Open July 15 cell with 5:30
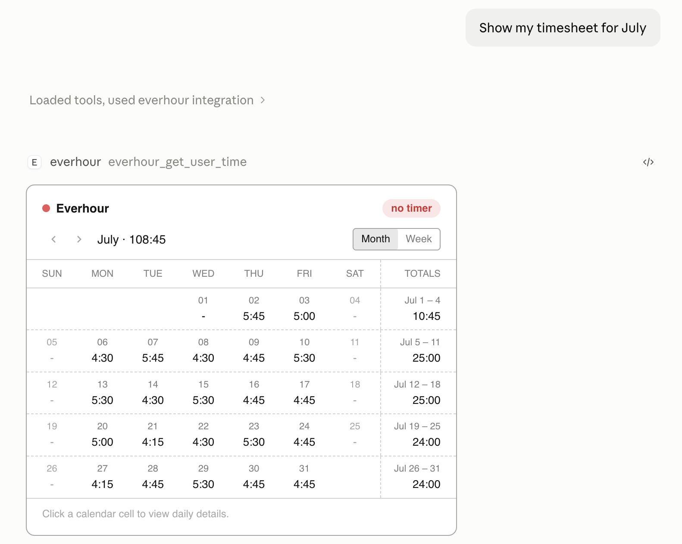 pos(203,393)
